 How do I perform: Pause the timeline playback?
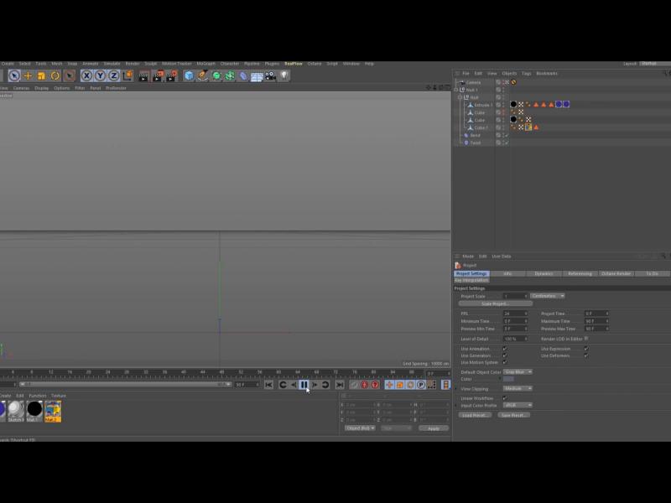[x=304, y=385]
